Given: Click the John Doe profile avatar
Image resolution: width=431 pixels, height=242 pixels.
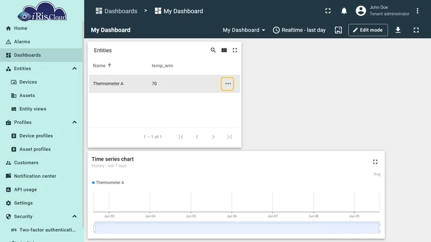Looking at the screenshot, I should click(x=360, y=11).
